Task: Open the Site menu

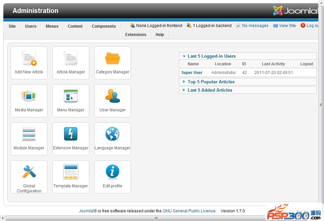Action: point(12,26)
